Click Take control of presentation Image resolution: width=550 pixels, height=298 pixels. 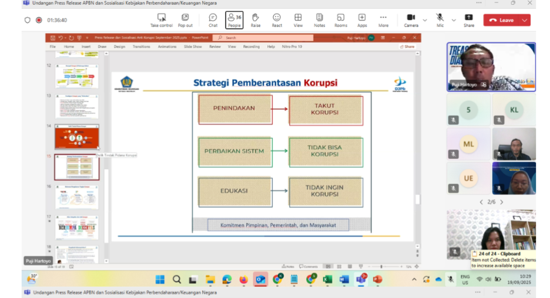(x=162, y=20)
